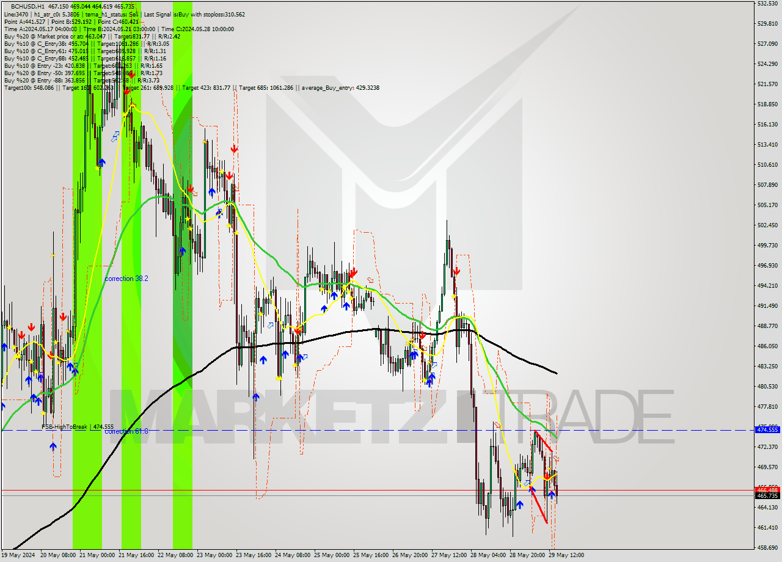782x562 pixels.
Task: Click the '22 May 08:00' time axis label
Action: click(x=176, y=556)
